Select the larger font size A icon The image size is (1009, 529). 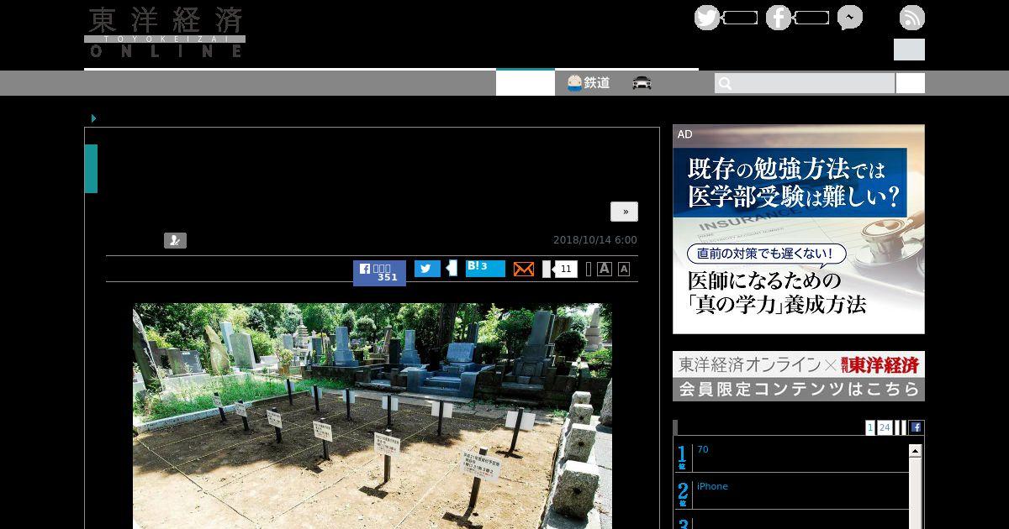pos(605,269)
